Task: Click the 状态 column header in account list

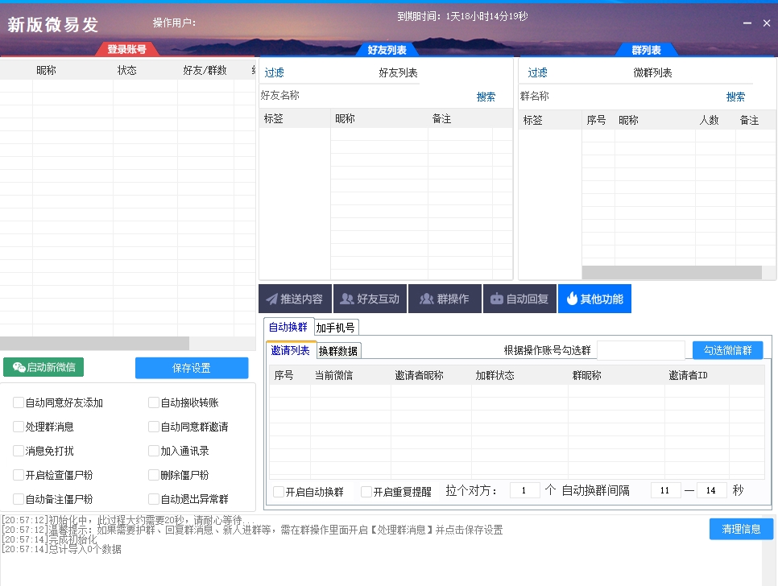Action: (127, 70)
